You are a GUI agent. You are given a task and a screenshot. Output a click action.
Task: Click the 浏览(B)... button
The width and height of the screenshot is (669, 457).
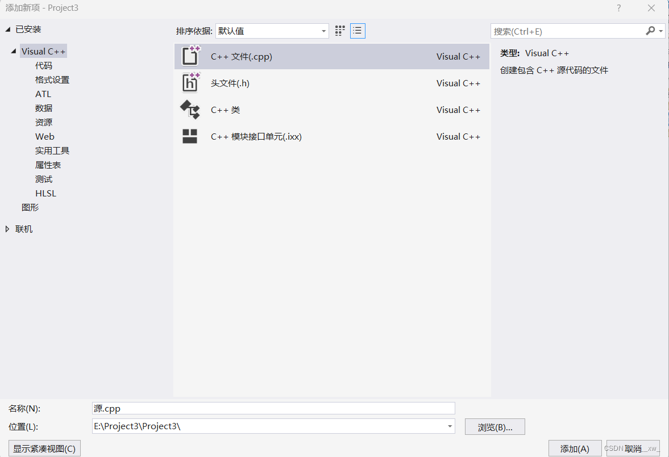[495, 427]
